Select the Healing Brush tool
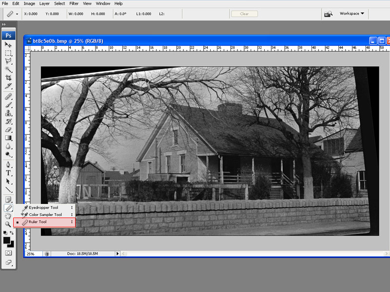 pyautogui.click(x=8, y=96)
